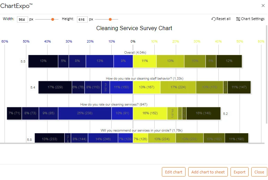
Task: Select the 11% yellow segment in Overall bar
Action: (x=145, y=61)
